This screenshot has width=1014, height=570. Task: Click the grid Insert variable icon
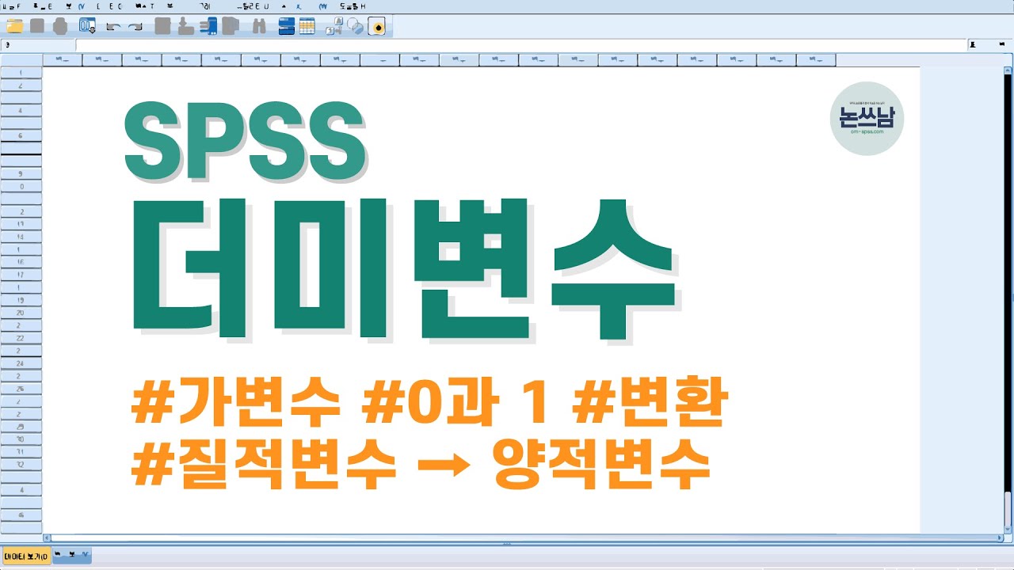pos(307,26)
